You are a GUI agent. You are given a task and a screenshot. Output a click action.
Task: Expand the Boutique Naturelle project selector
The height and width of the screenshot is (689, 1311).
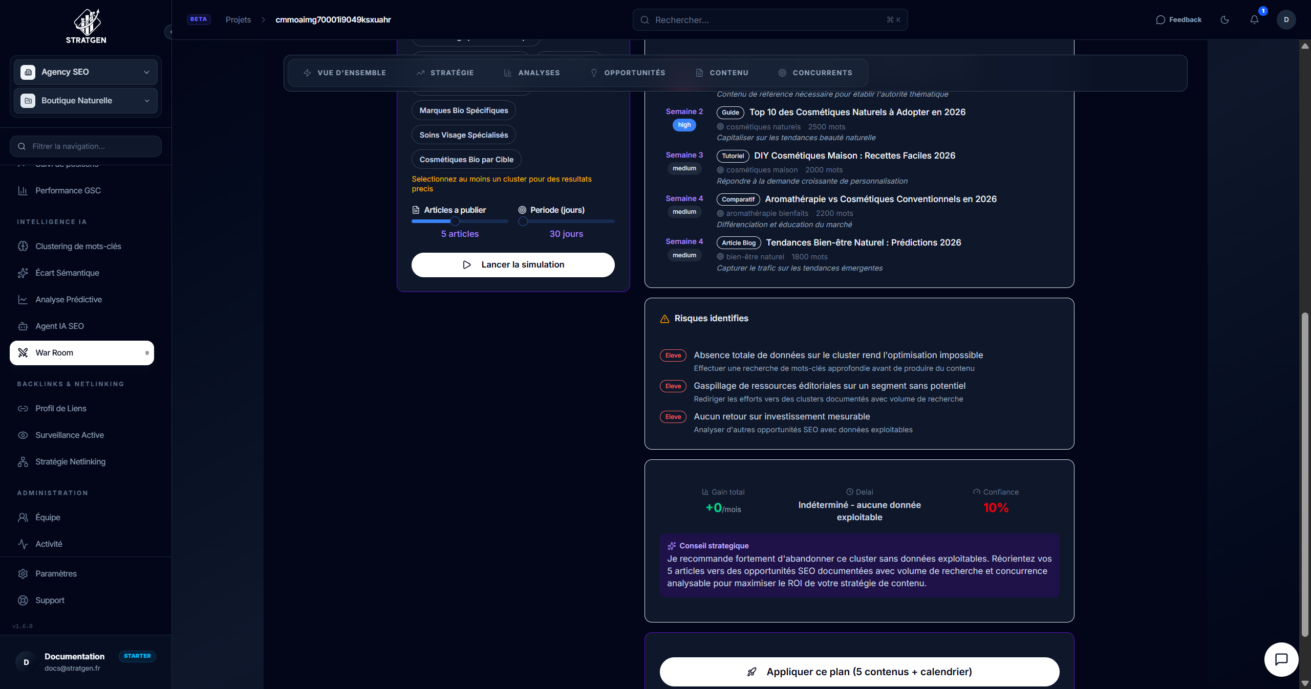pos(85,100)
